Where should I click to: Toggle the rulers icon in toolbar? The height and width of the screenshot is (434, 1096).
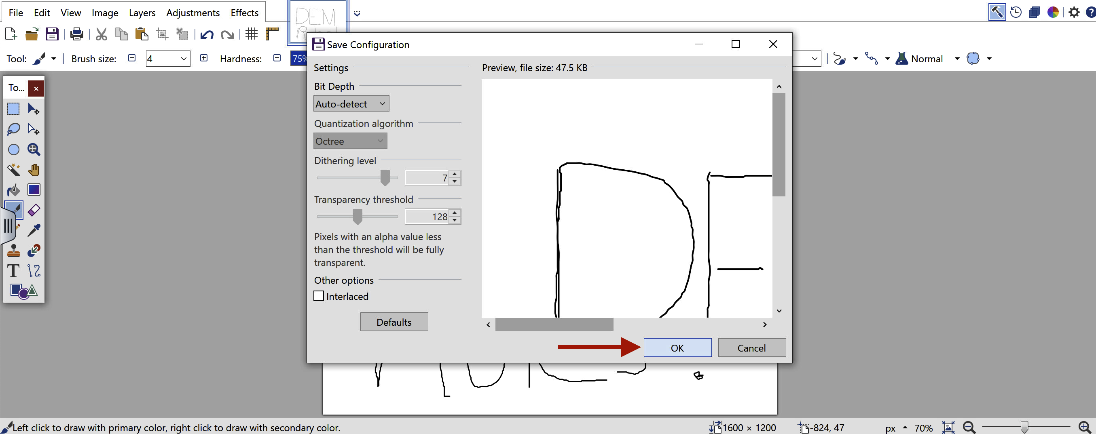[x=272, y=34]
